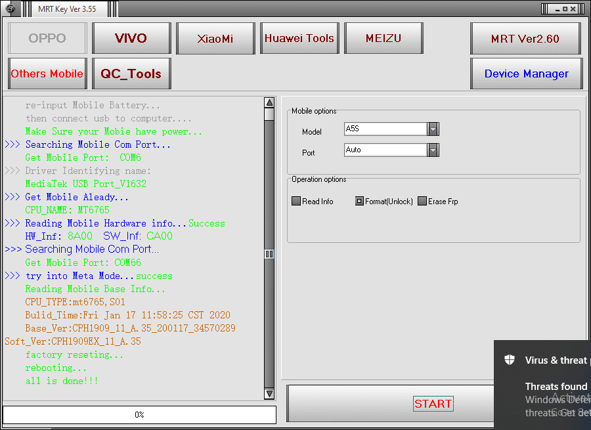The height and width of the screenshot is (430, 591).
Task: Enable the Read Info option
Action: pyautogui.click(x=296, y=202)
